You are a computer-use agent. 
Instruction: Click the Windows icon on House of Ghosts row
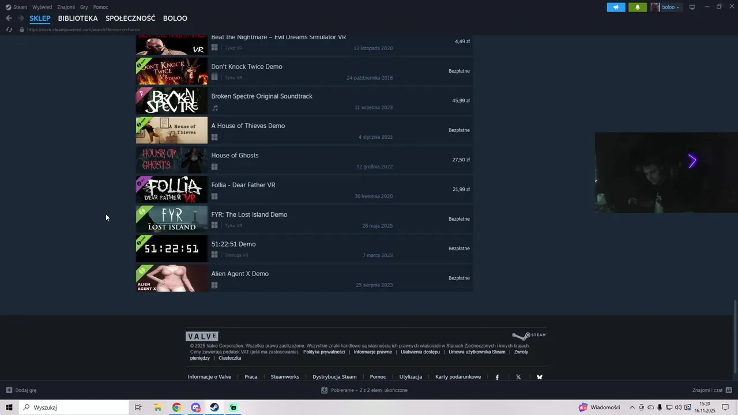click(214, 167)
